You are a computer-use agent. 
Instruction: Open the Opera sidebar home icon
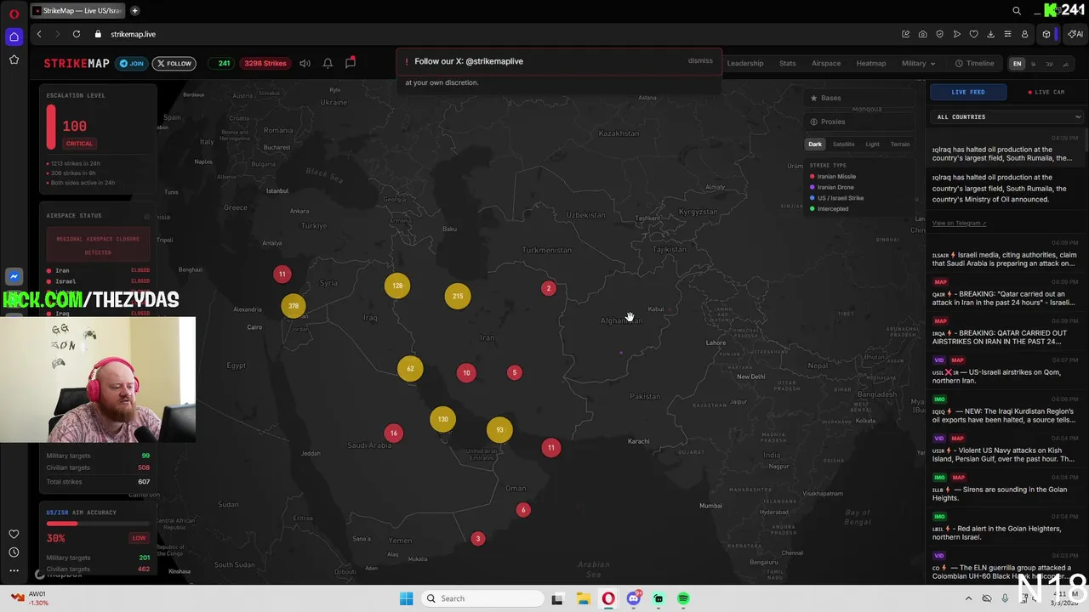[x=14, y=37]
